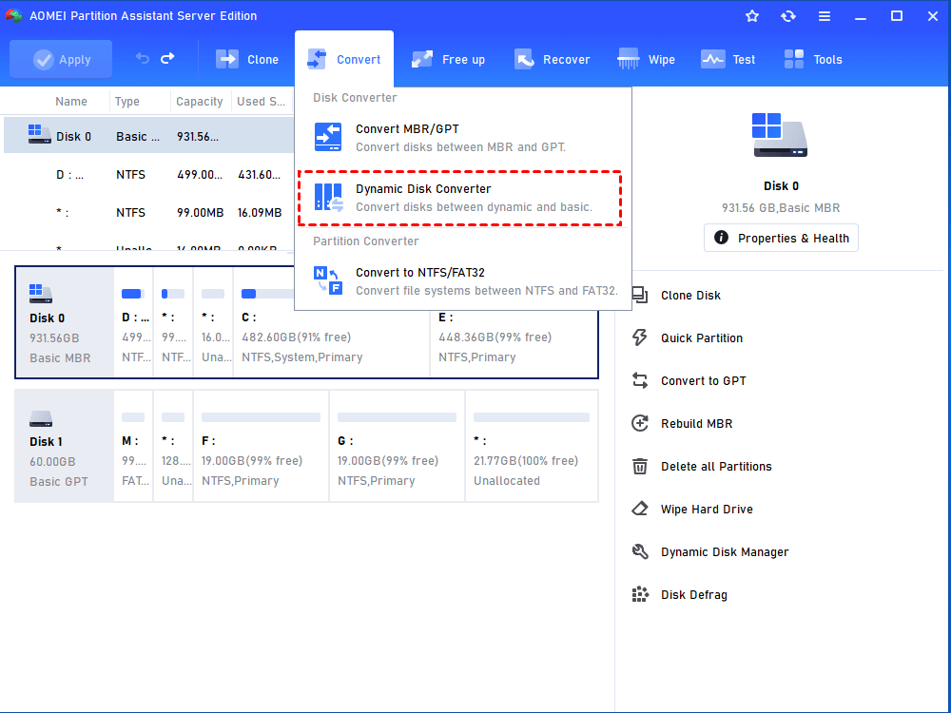Sort by Type column header

point(127,102)
